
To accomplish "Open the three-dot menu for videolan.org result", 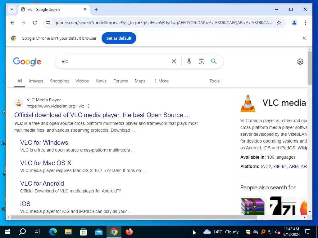I will 89,106.
